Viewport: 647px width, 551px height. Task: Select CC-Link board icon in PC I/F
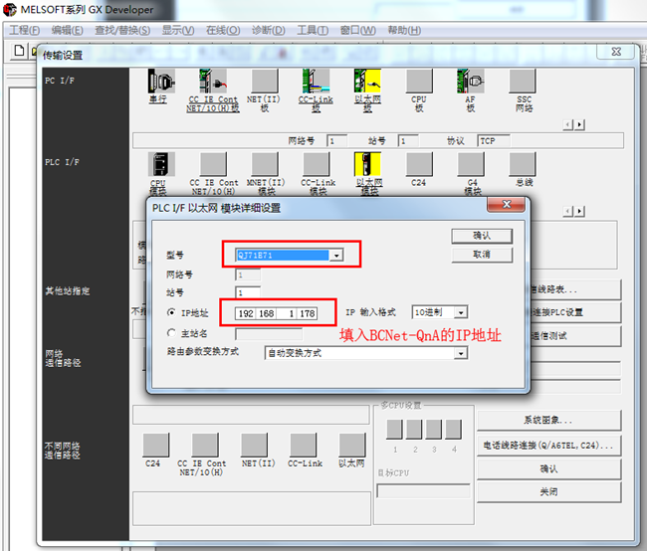click(317, 81)
